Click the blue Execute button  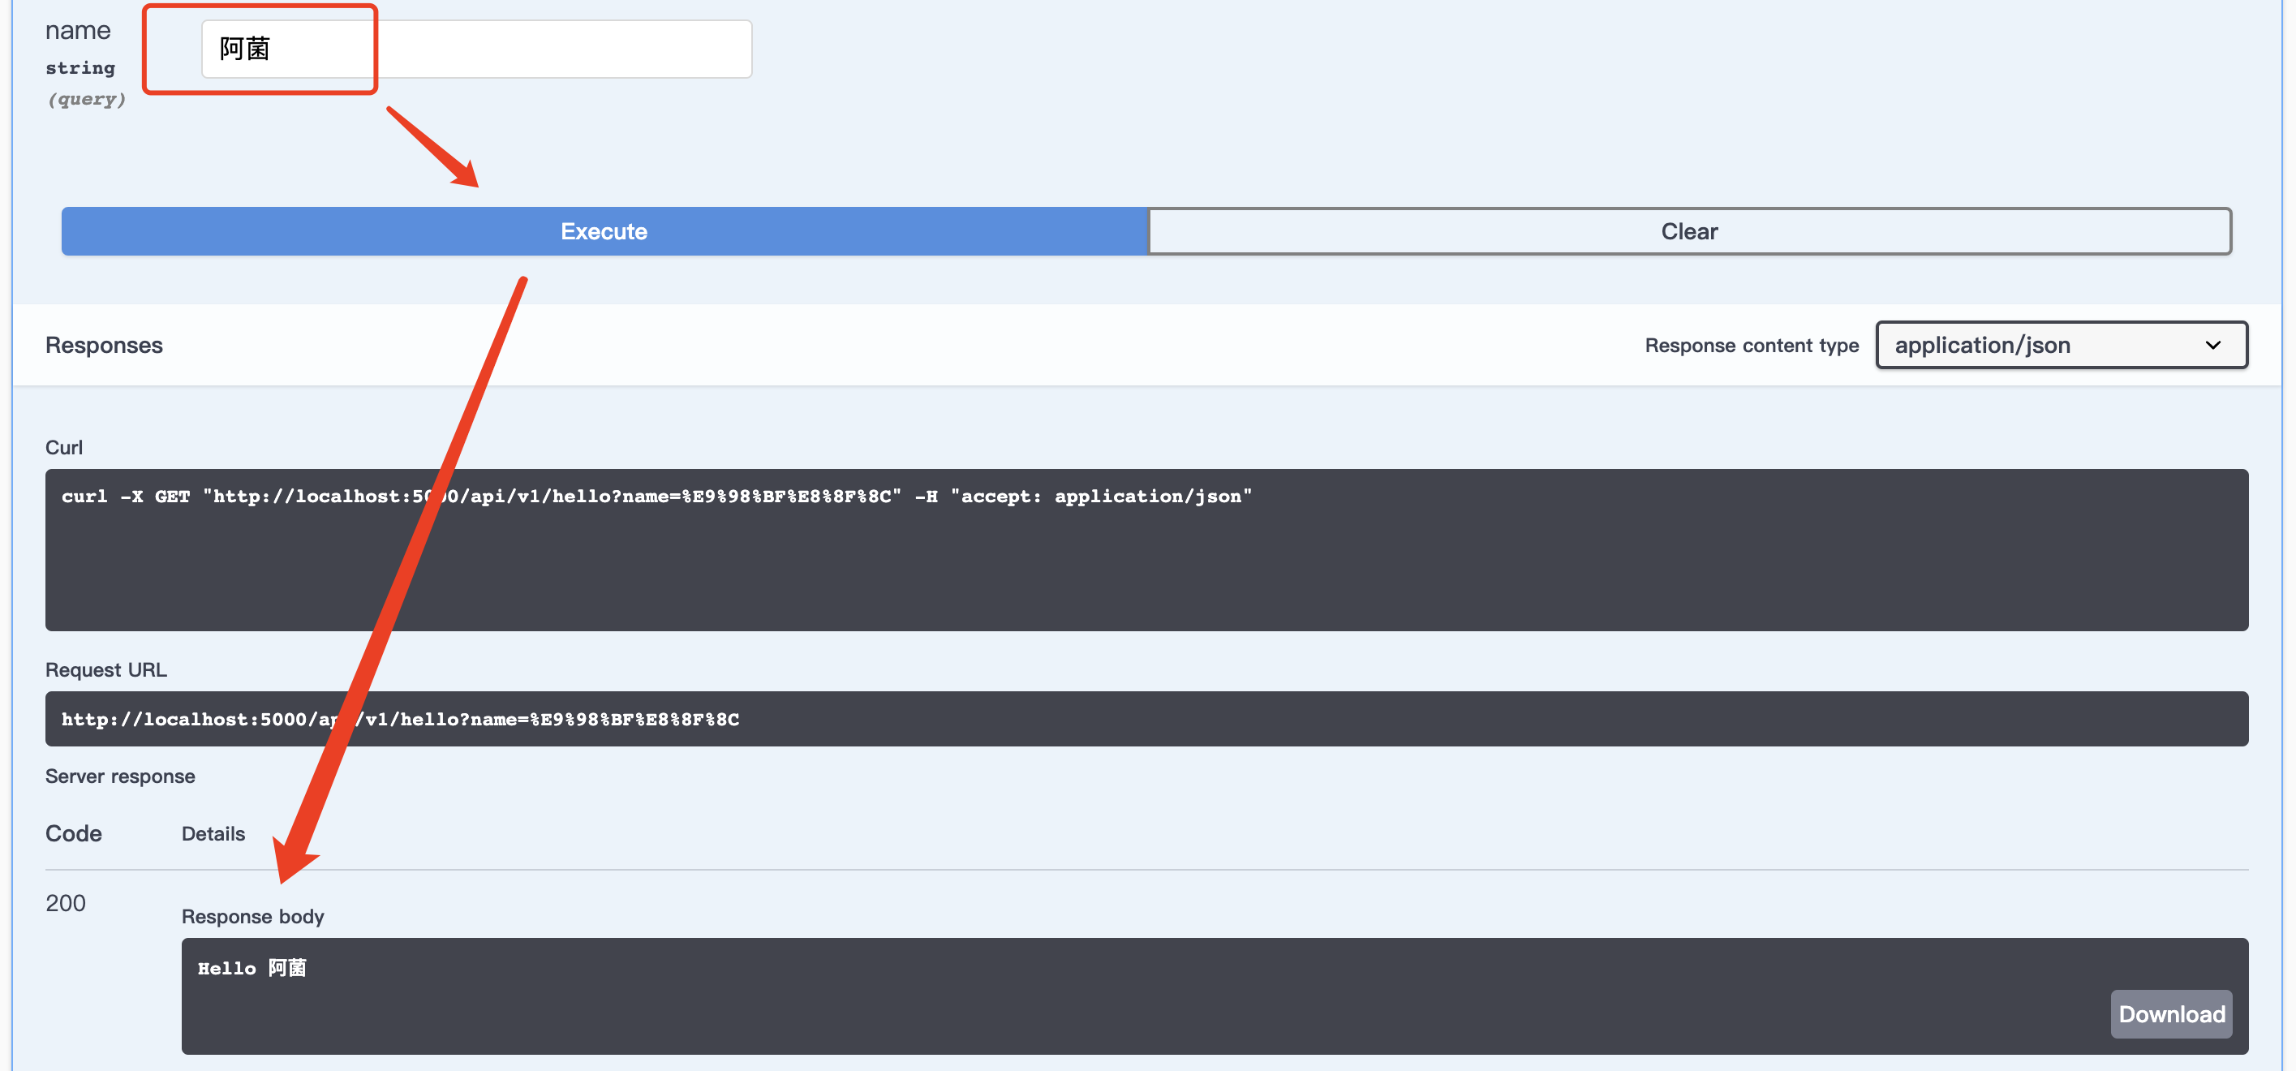[x=604, y=232]
